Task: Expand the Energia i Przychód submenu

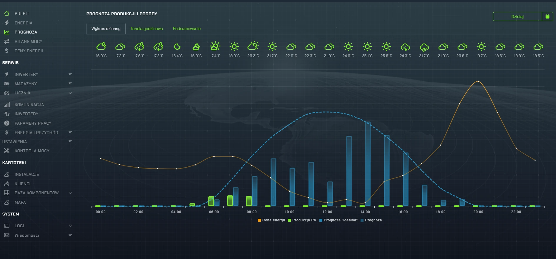Action: 70,133
